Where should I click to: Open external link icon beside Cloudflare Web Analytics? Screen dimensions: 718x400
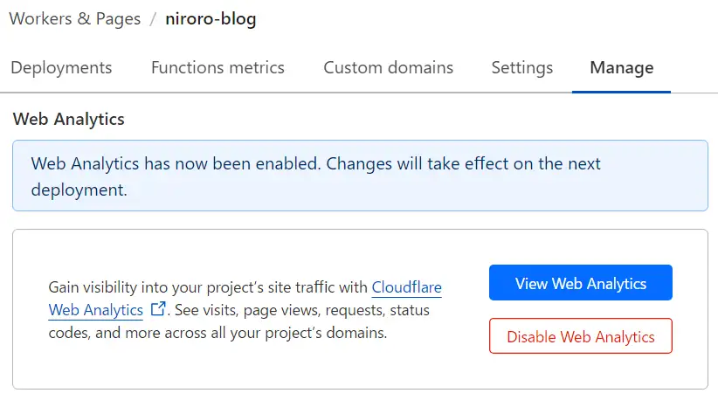(x=158, y=309)
